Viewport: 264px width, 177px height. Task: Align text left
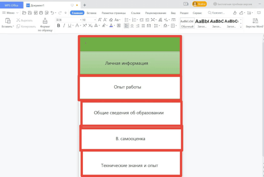click(126, 26)
